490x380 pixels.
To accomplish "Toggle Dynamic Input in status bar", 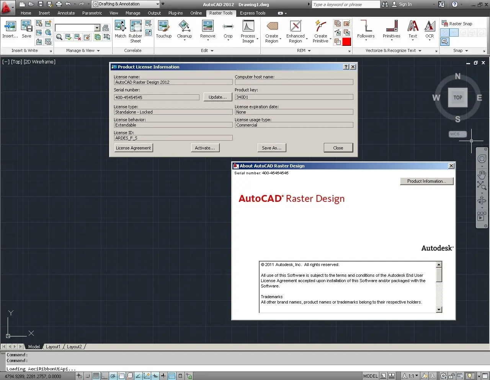I will click(155, 376).
